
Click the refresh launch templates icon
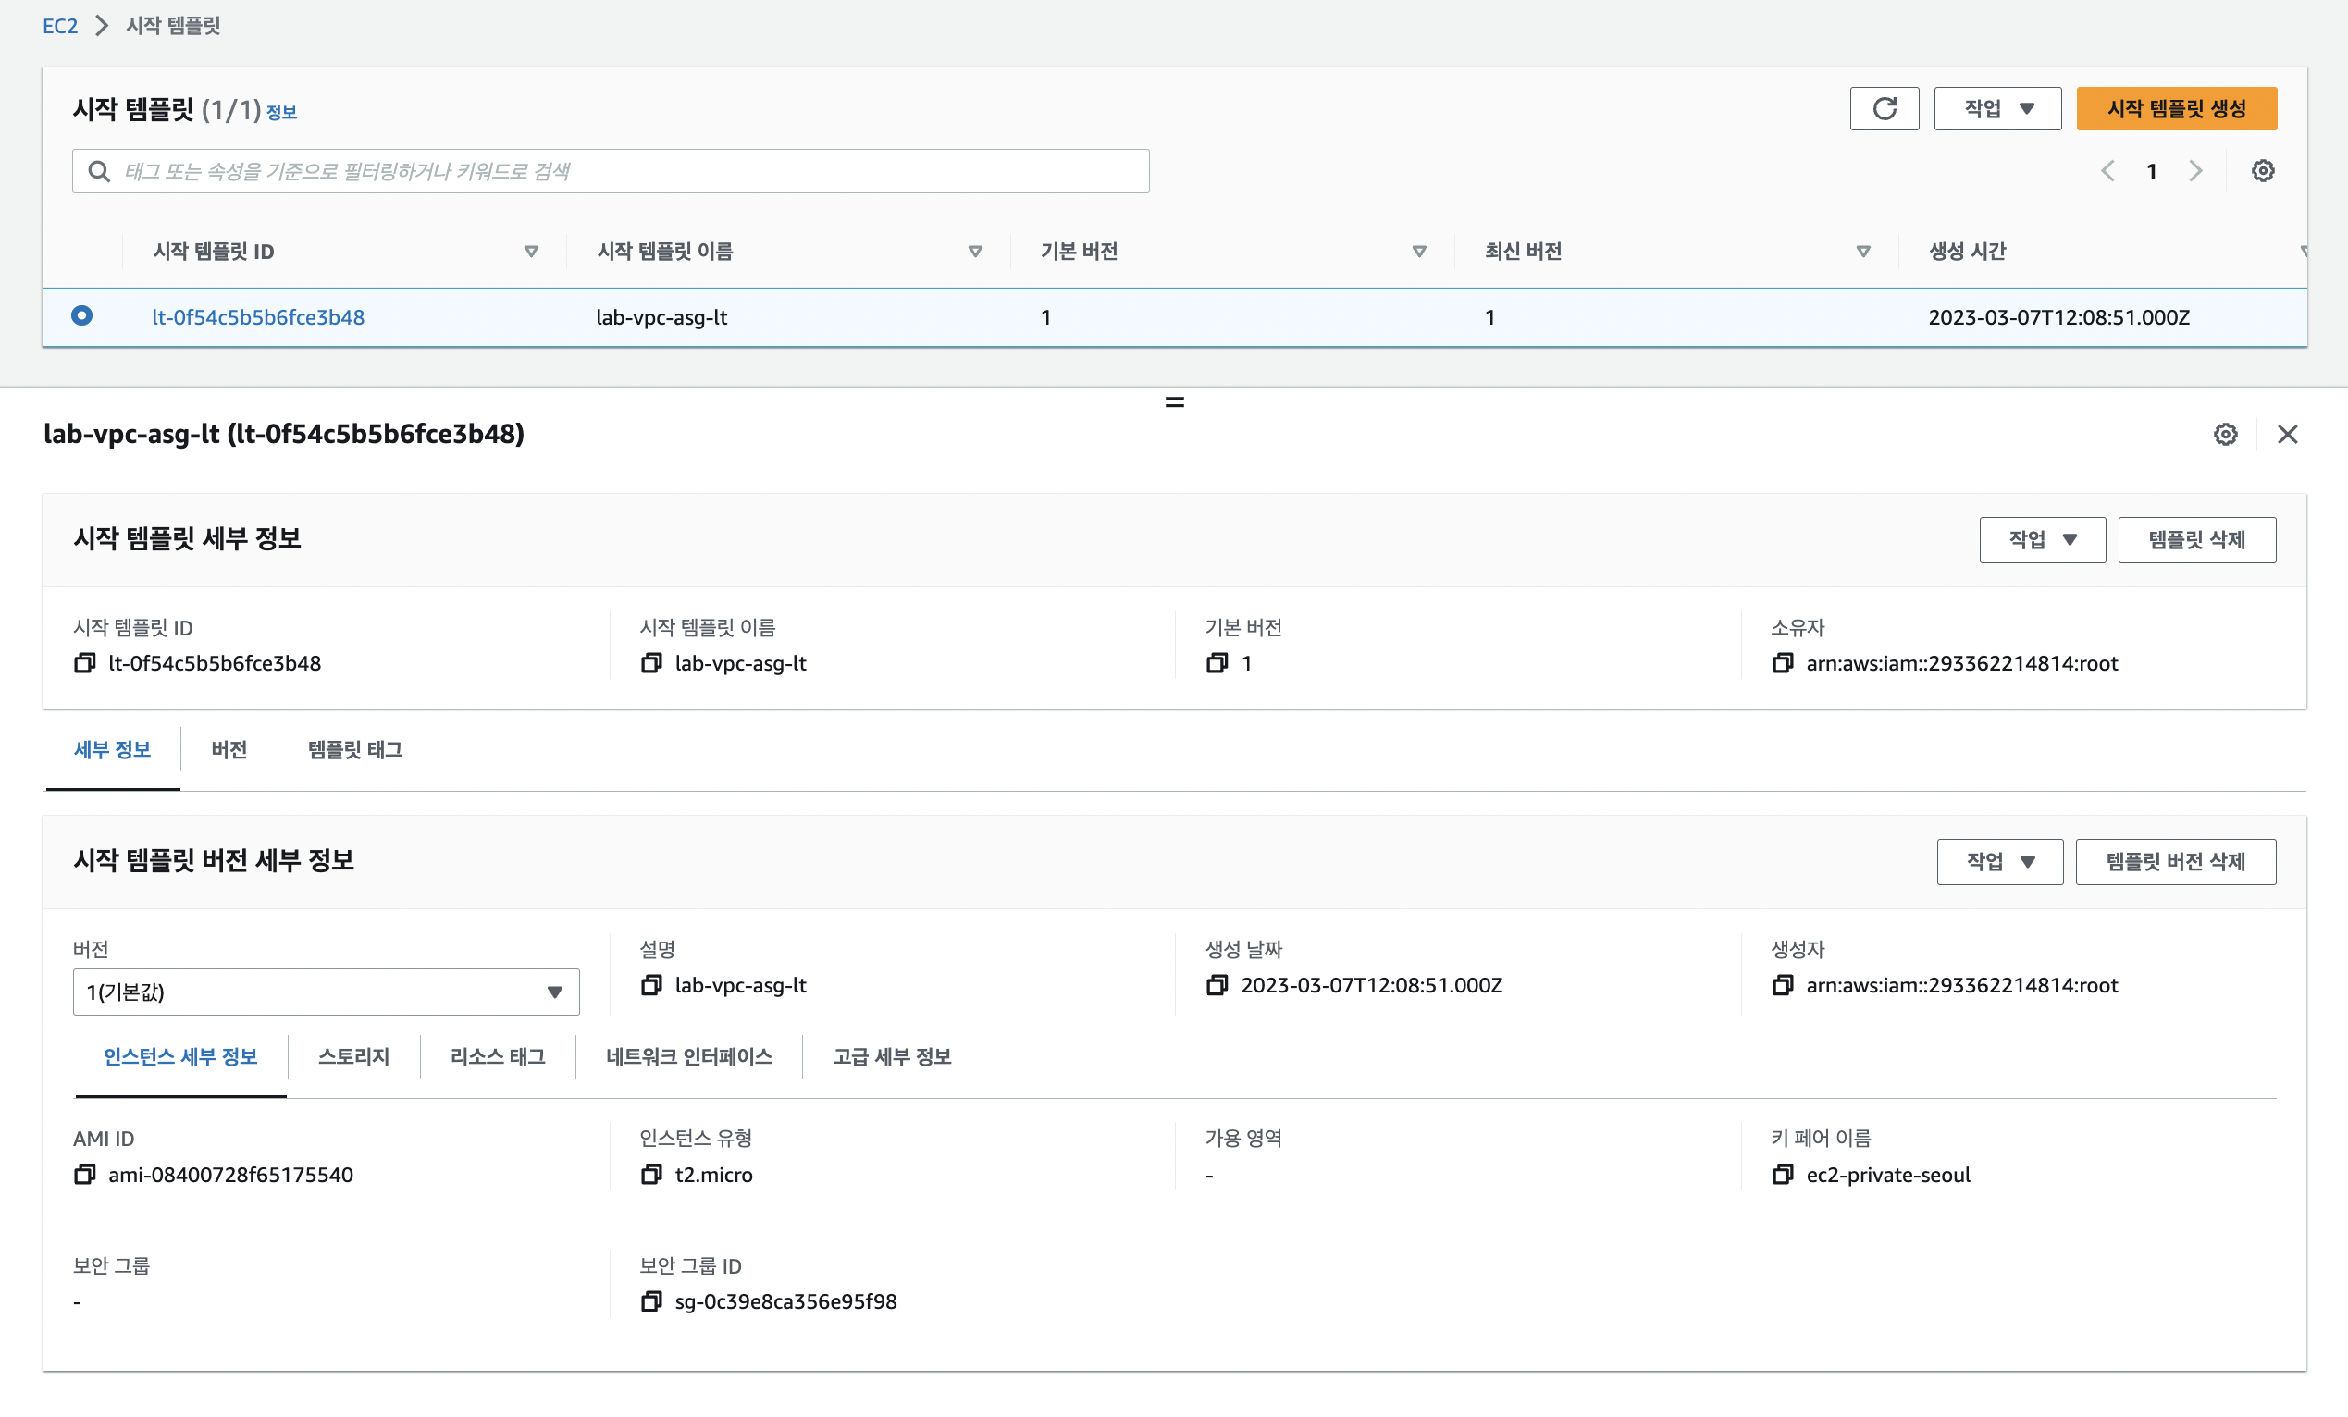point(1883,108)
